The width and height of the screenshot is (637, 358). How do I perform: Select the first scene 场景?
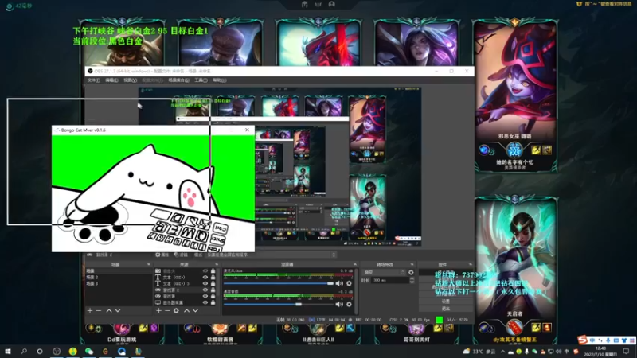click(118, 270)
